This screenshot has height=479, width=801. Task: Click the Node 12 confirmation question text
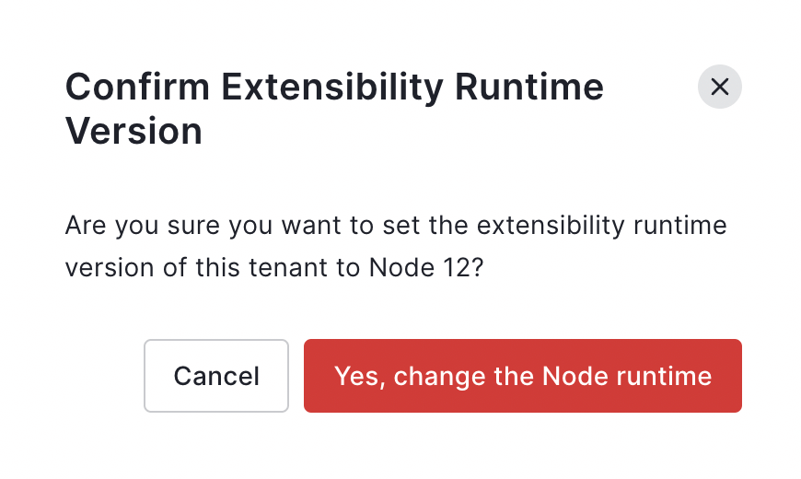(x=396, y=248)
